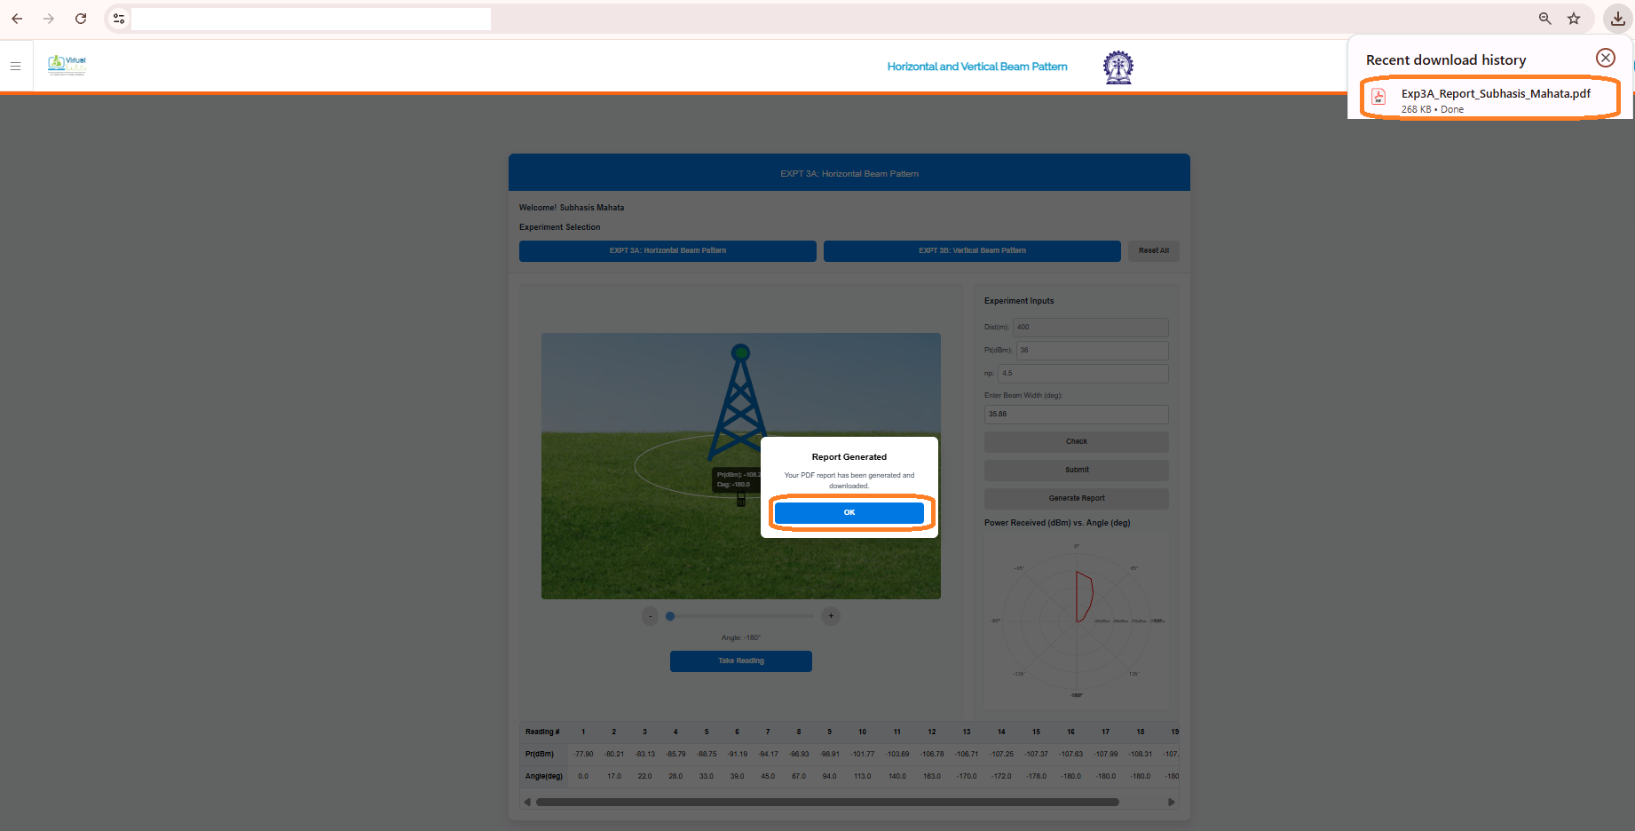
Task: Click the zoom magnifier icon in address bar
Action: [x=1545, y=19]
